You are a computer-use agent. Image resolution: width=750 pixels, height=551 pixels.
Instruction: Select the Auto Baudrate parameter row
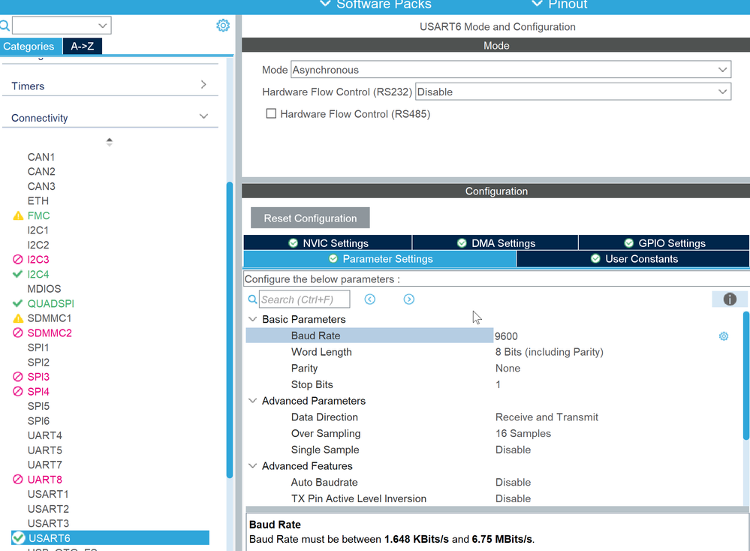[494, 482]
